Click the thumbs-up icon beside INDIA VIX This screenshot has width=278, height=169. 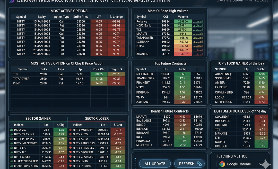11,130
